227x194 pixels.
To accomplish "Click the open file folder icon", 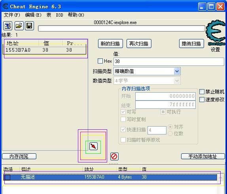I will tap(19, 26).
